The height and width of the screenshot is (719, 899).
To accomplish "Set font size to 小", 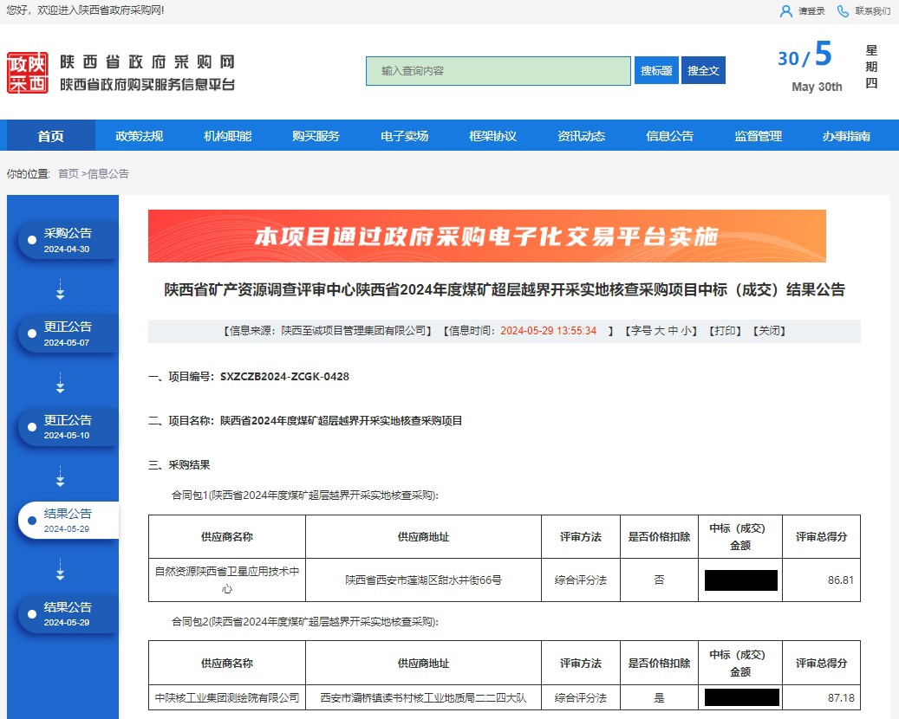I will tap(687, 331).
